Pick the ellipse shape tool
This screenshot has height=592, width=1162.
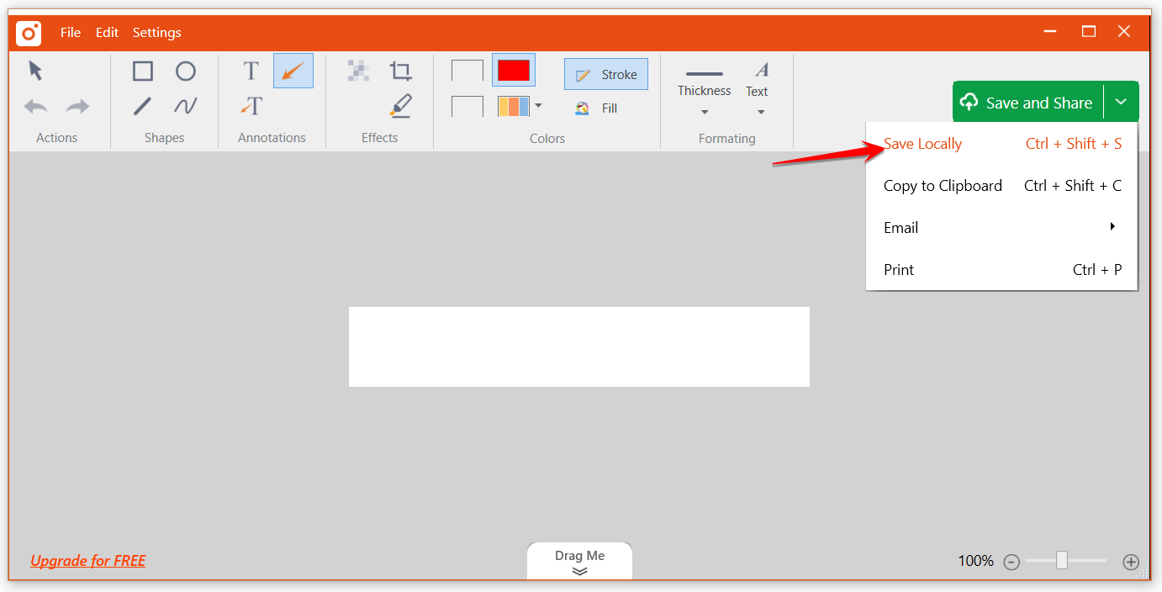186,71
